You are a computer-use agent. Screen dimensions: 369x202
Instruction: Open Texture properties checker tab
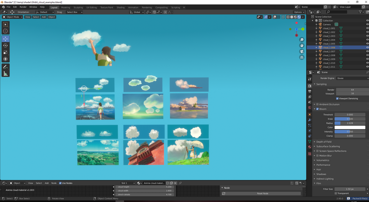tap(310, 154)
